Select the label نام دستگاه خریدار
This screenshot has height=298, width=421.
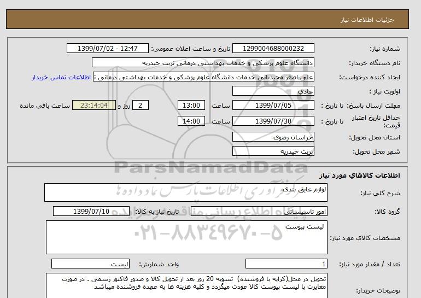click(x=375, y=63)
